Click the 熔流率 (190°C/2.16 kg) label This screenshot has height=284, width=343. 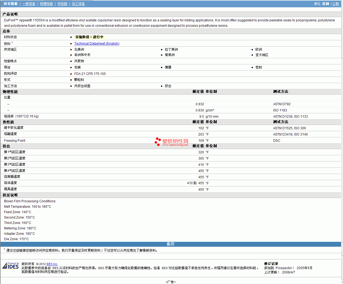pyautogui.click(x=21, y=116)
